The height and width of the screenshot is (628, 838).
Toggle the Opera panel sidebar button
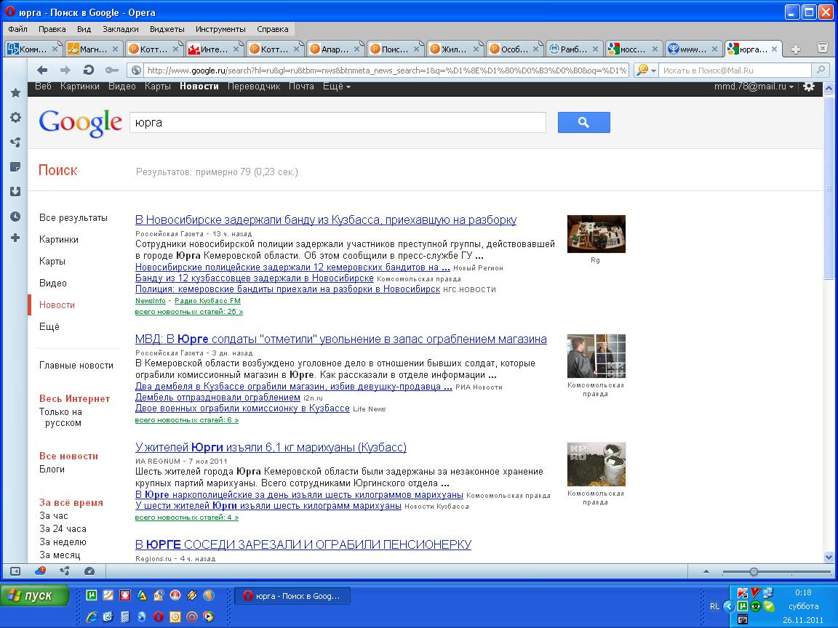tap(15, 571)
